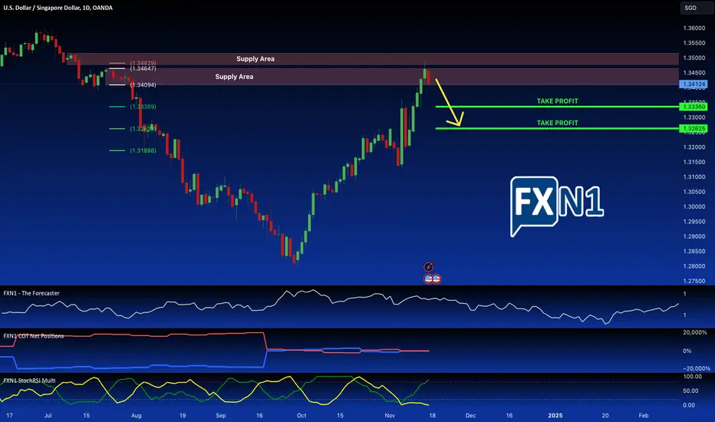Click the upper Supply Area label
The height and width of the screenshot is (422, 715).
coord(255,59)
